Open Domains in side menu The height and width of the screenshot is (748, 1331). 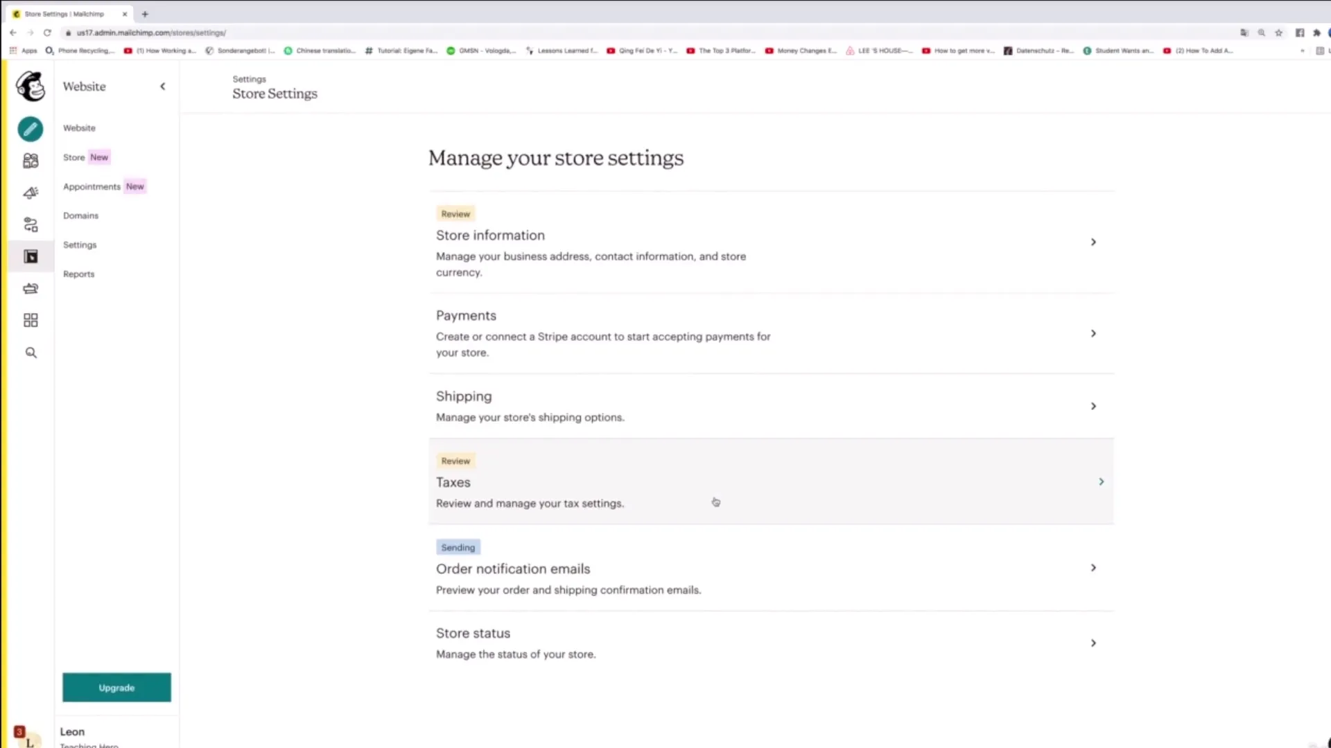pos(81,216)
